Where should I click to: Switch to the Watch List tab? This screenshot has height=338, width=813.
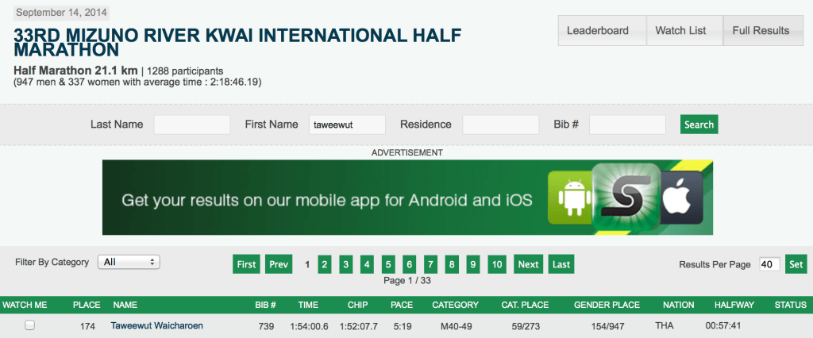[x=680, y=31]
